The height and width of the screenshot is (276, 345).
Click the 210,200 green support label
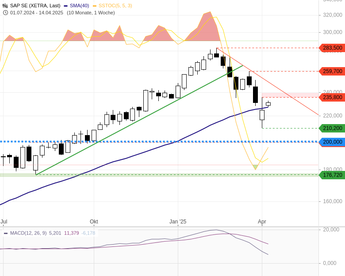point(332,129)
